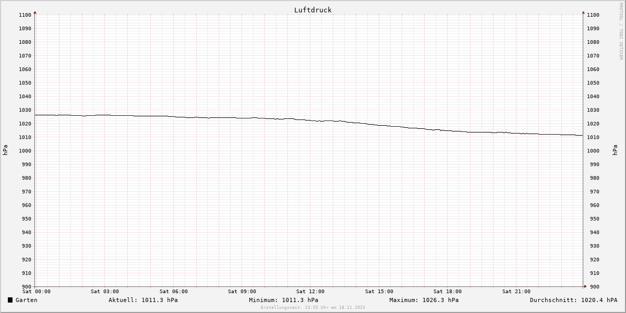Click the Sat 15:00 time axis label
Screen dimensions: 626x313
pos(379,292)
